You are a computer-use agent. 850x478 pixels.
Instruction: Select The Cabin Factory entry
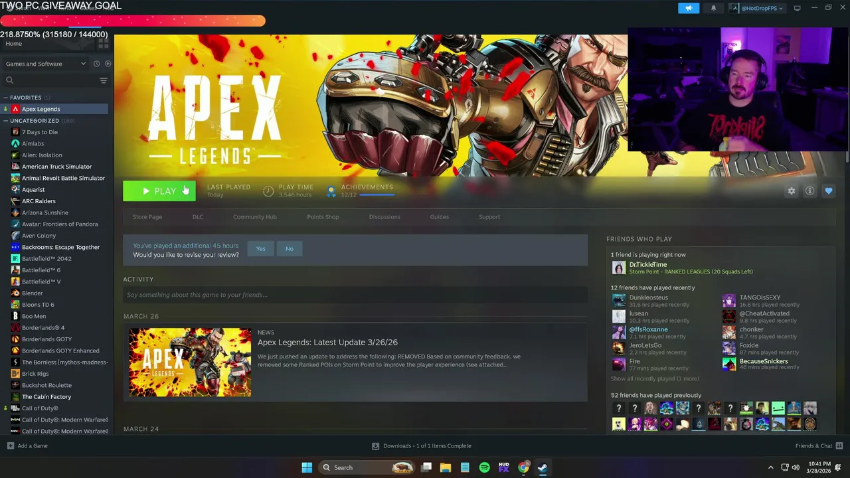[46, 396]
